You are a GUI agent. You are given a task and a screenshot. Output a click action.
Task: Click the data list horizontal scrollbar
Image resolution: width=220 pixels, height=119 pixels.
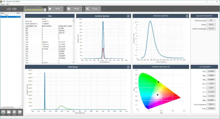(x=8, y=107)
